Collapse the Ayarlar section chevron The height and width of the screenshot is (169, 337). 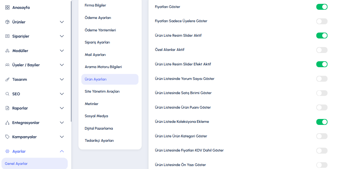click(62, 151)
